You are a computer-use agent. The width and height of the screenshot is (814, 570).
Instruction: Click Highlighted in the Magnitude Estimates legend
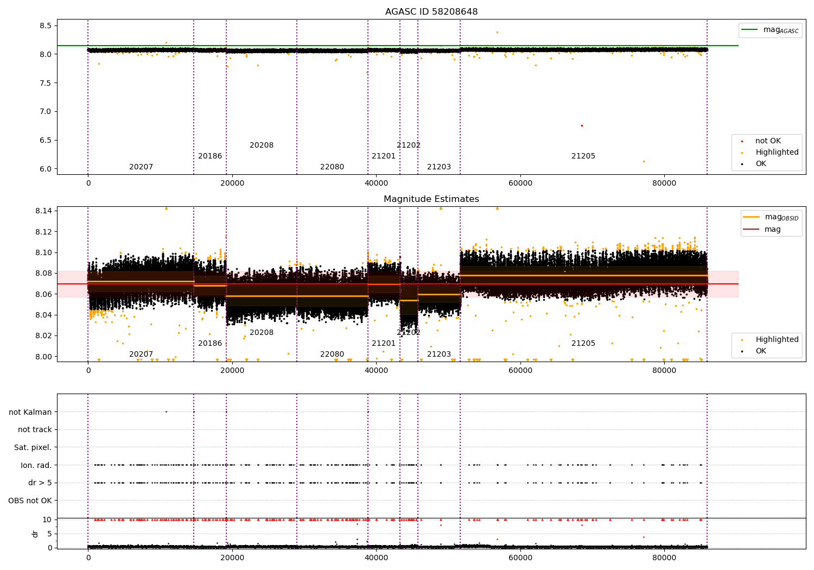coord(777,340)
